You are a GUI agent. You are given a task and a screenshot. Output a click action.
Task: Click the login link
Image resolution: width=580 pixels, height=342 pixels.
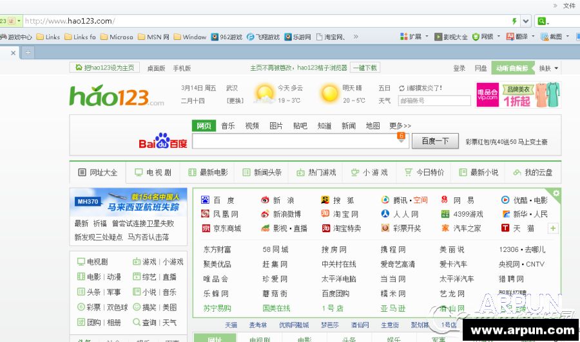pos(459,68)
